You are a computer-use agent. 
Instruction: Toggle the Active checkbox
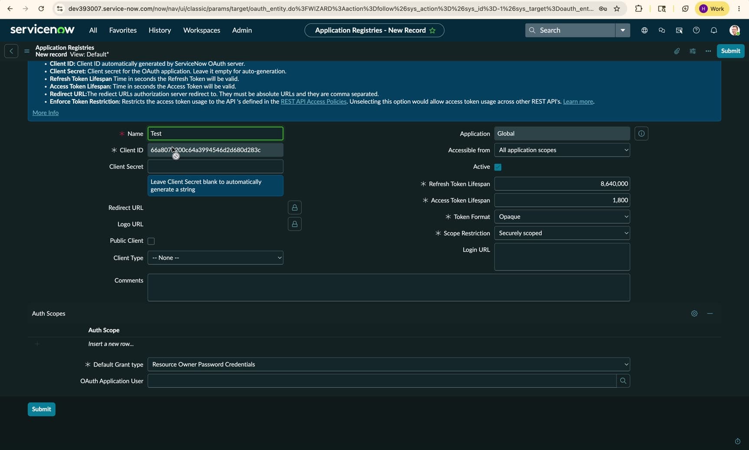(498, 167)
